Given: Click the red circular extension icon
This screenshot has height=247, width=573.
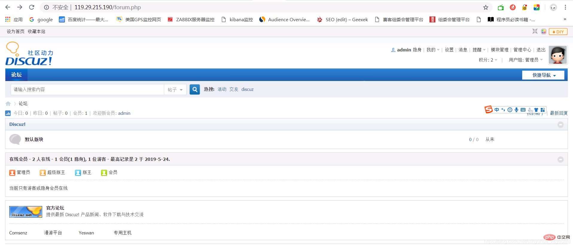Looking at the screenshot, I should 513,7.
